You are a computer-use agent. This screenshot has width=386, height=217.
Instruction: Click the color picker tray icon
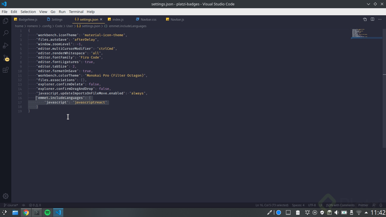pyautogui.click(x=269, y=212)
